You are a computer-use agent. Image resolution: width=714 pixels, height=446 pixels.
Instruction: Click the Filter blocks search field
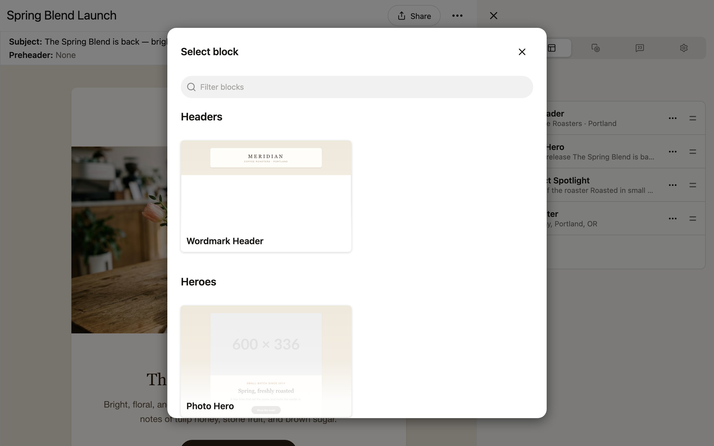(x=357, y=87)
